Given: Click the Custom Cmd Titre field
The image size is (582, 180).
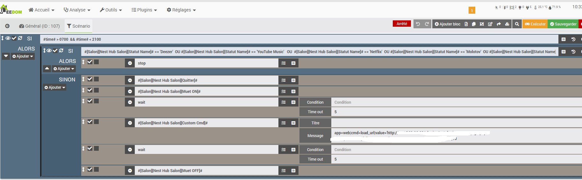Looking at the screenshot, I should 456,123.
